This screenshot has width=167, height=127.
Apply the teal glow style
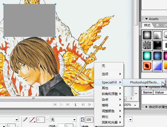point(147,56)
